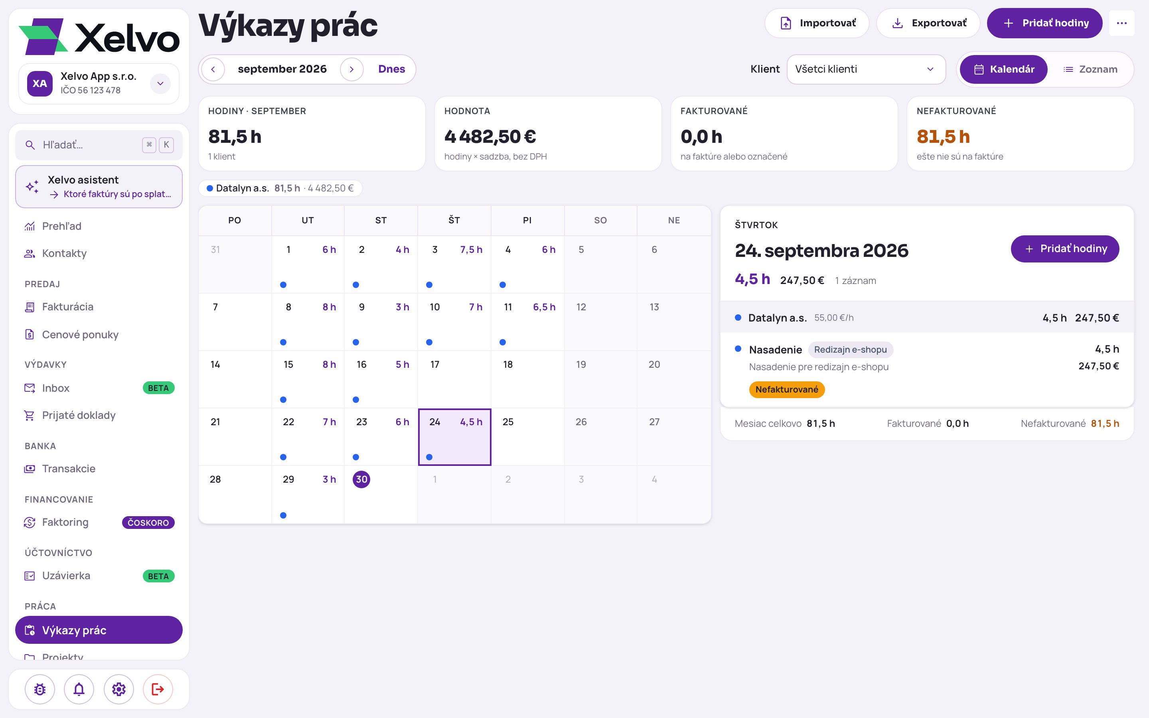Click the Redizajn e-shopu project tag
The width and height of the screenshot is (1149, 718).
(850, 349)
